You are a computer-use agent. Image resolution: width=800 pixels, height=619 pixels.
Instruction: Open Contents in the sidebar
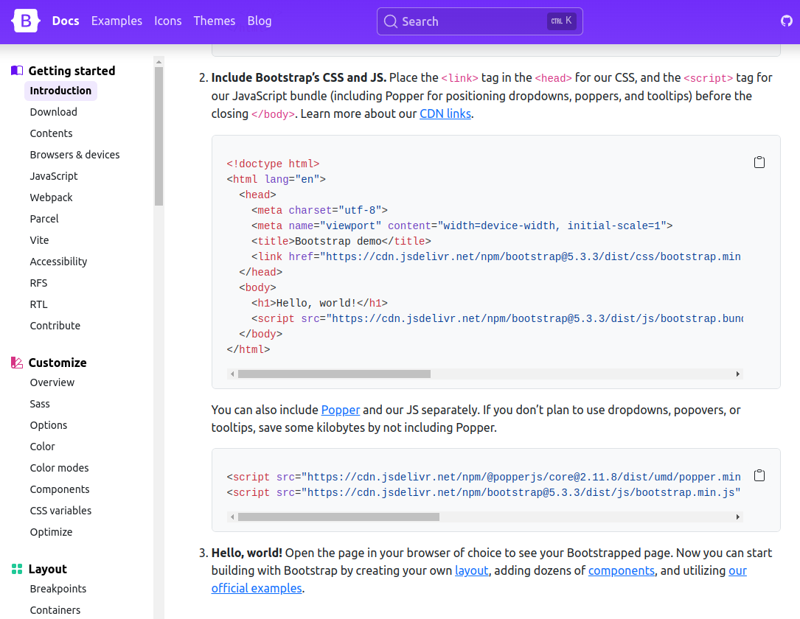pos(51,133)
